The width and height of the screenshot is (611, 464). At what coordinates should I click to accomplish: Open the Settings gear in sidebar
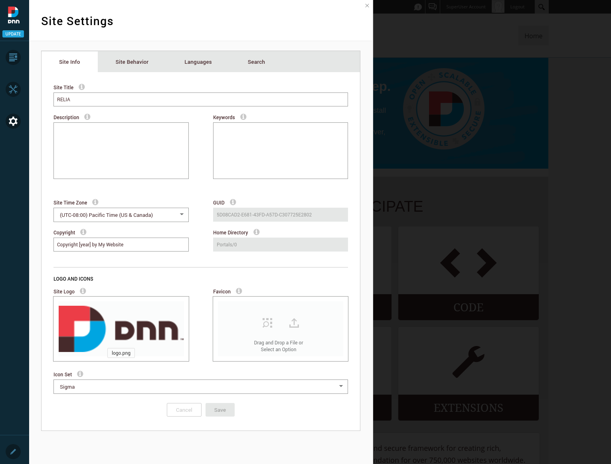[13, 121]
